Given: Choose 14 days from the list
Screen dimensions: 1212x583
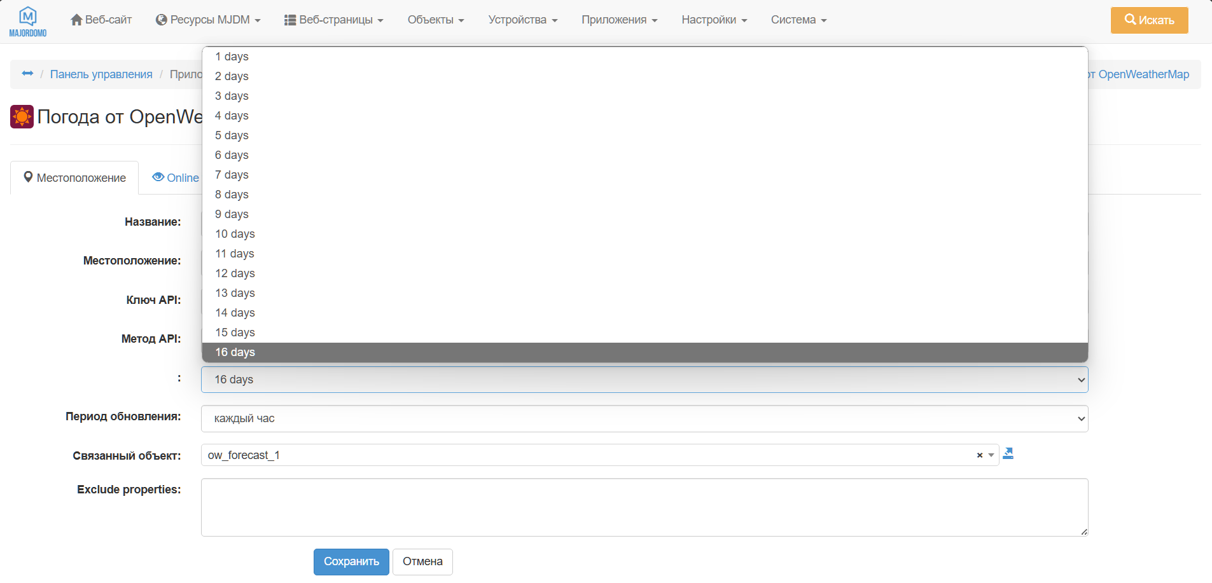Looking at the screenshot, I should 644,313.
